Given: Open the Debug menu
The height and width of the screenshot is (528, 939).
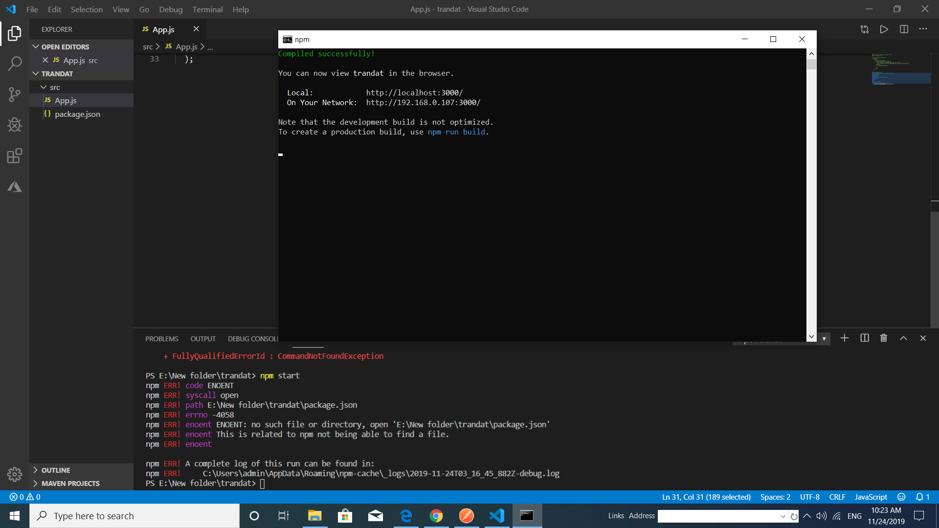Looking at the screenshot, I should click(171, 9).
